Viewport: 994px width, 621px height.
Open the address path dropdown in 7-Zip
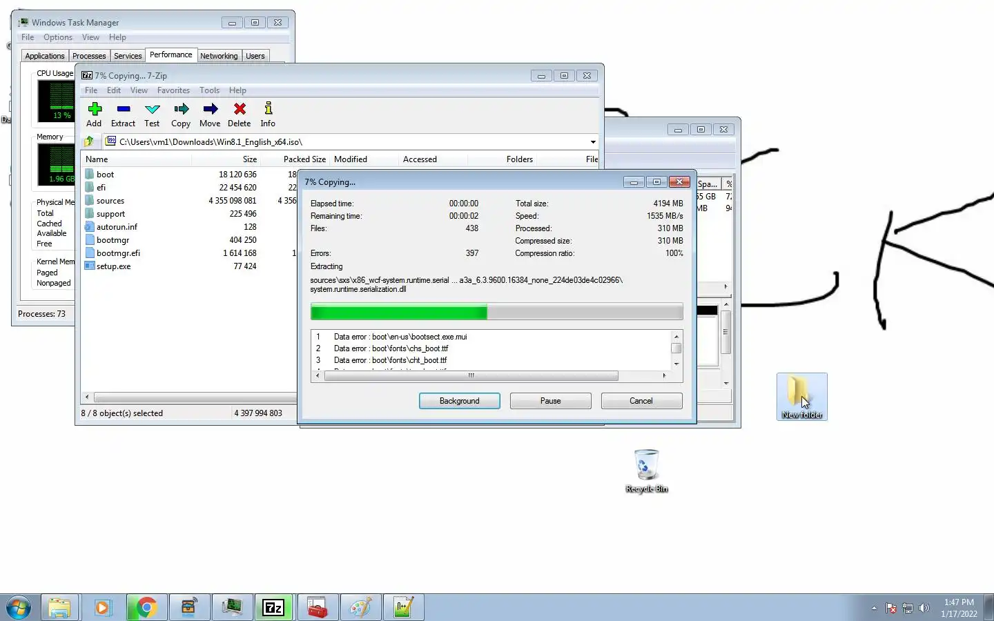(x=593, y=142)
